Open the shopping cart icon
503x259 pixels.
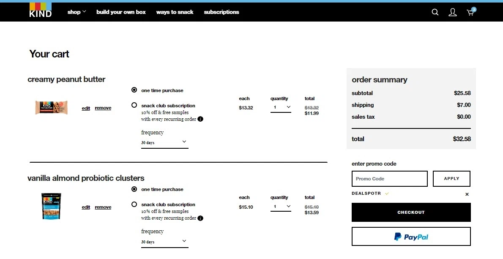tap(471, 12)
